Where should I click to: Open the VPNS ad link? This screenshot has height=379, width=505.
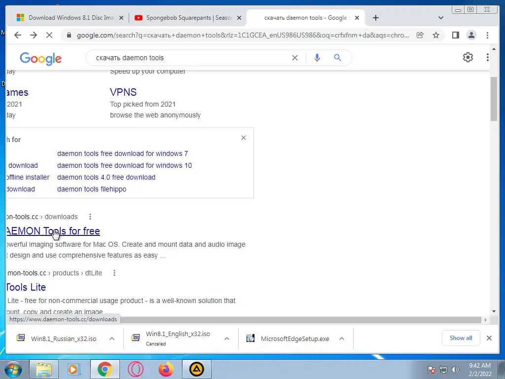pos(123,92)
